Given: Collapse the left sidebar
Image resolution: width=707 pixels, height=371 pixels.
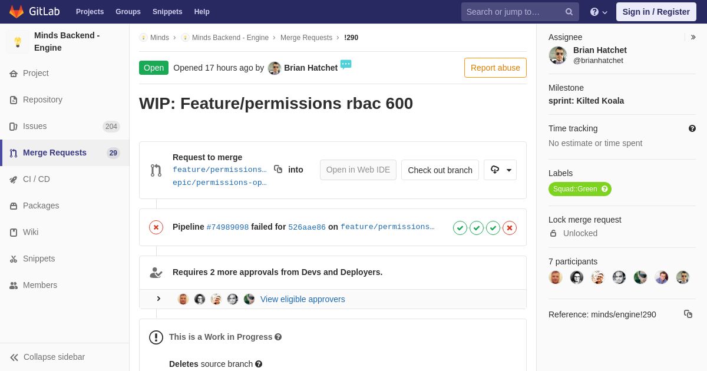Looking at the screenshot, I should click(x=47, y=357).
